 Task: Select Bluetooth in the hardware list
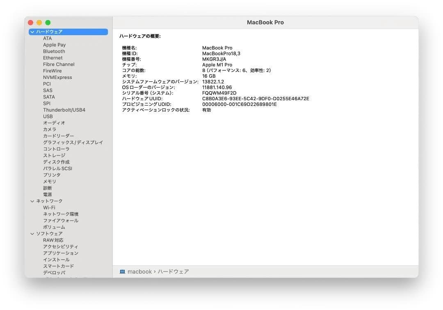pyautogui.click(x=54, y=51)
